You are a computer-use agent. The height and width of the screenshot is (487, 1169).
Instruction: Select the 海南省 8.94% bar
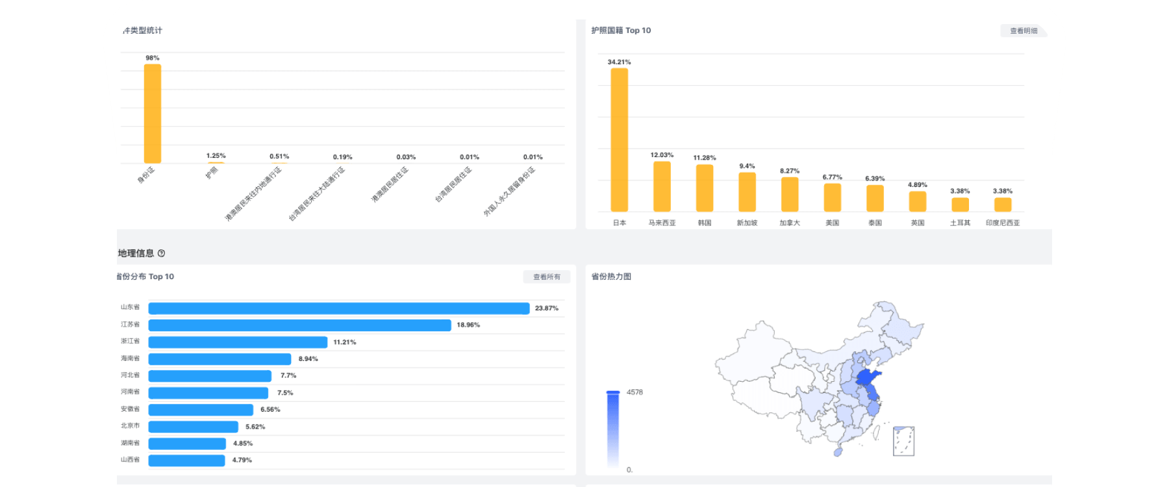point(220,359)
